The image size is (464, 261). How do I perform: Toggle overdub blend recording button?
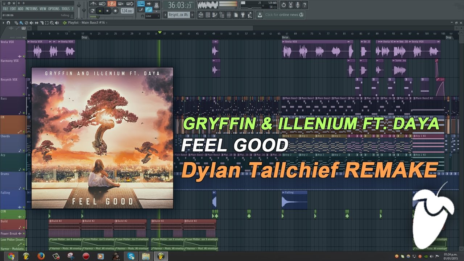tap(121, 4)
